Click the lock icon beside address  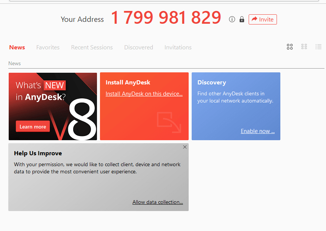coord(241,19)
